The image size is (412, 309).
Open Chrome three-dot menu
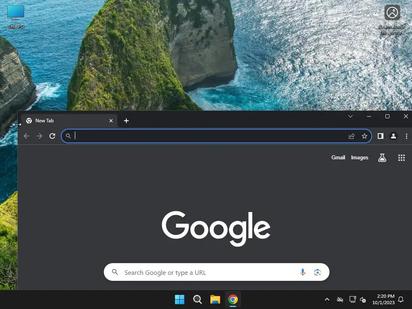pyautogui.click(x=406, y=136)
